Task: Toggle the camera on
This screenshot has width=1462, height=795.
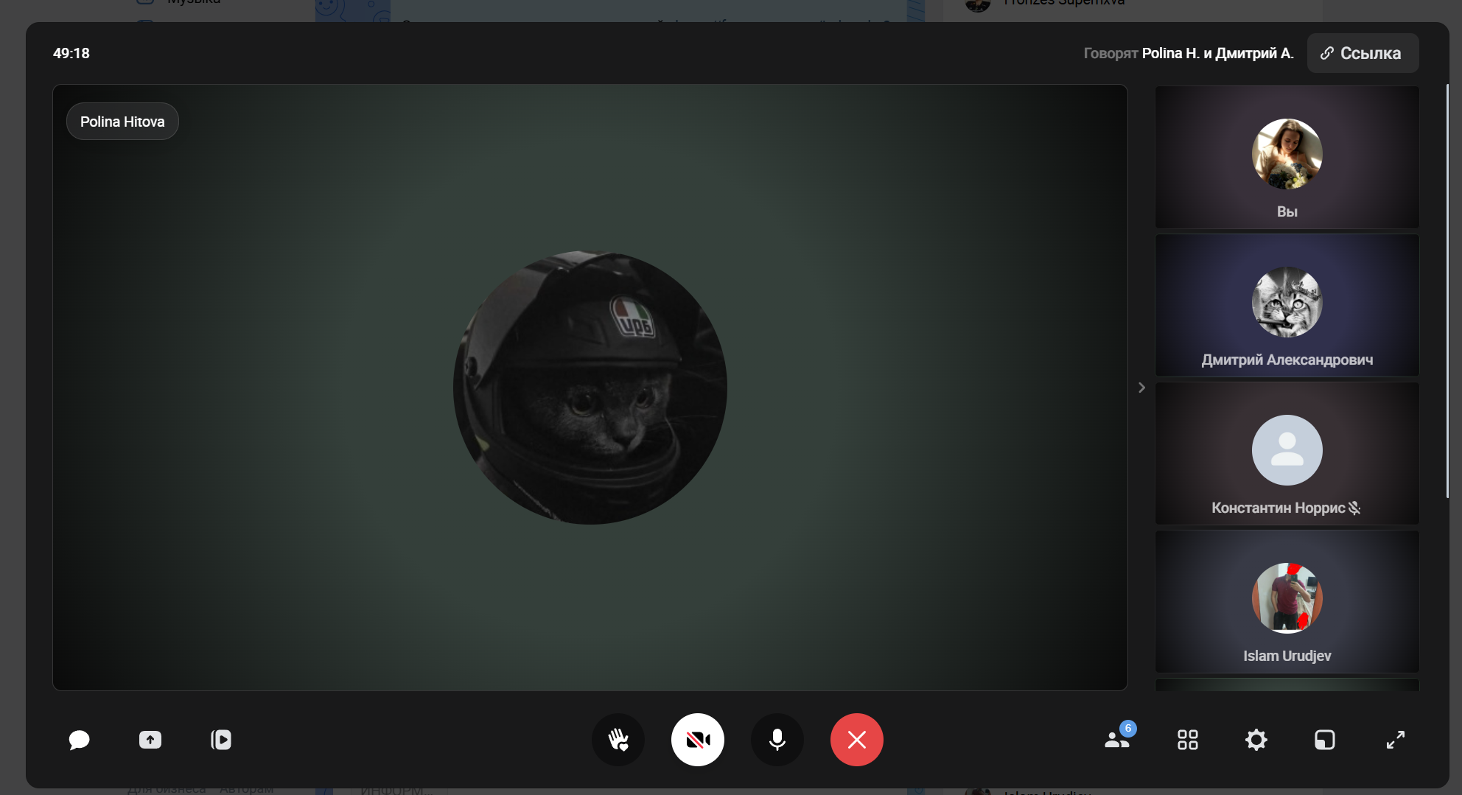Action: coord(697,740)
